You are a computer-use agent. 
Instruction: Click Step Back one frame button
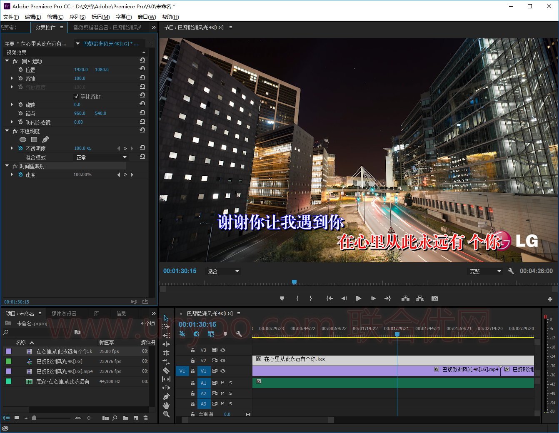tap(344, 299)
